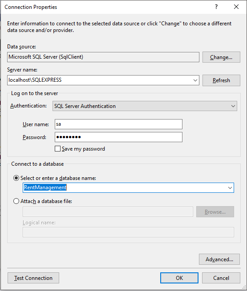Choose the Attach a database file option

click(x=16, y=201)
